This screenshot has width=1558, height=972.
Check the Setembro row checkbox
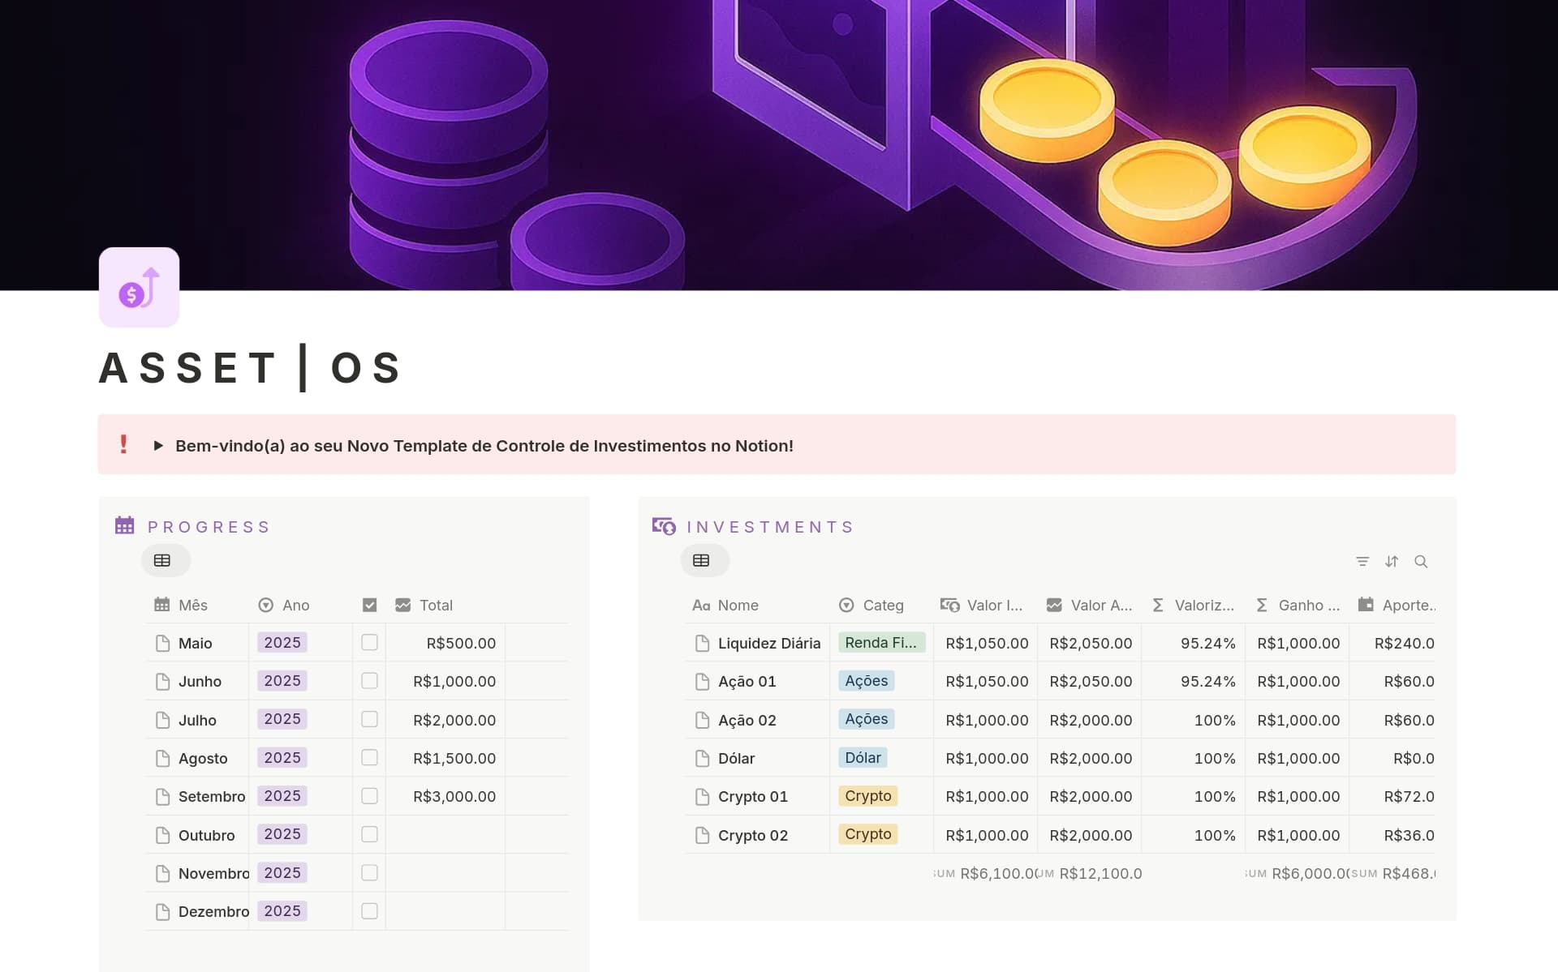point(369,796)
